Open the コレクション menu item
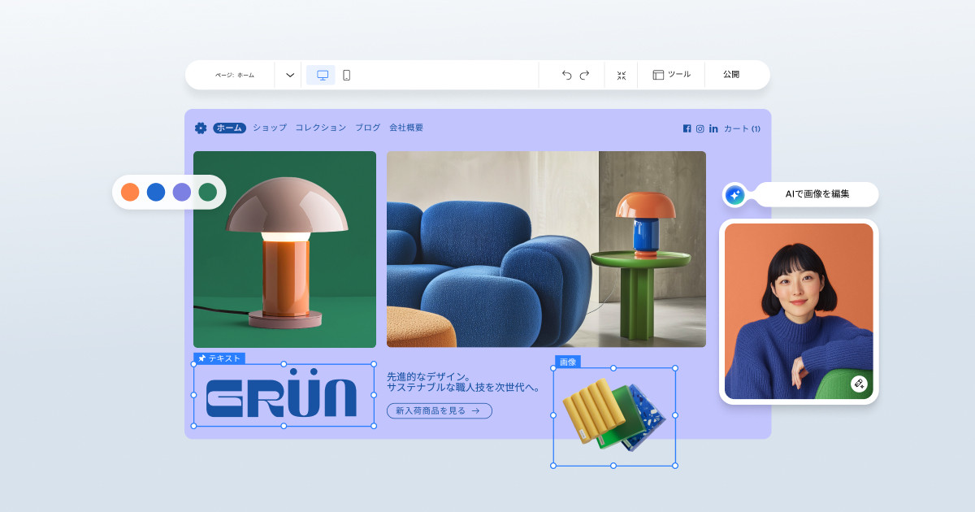Screen dimensions: 975x512 [x=320, y=128]
